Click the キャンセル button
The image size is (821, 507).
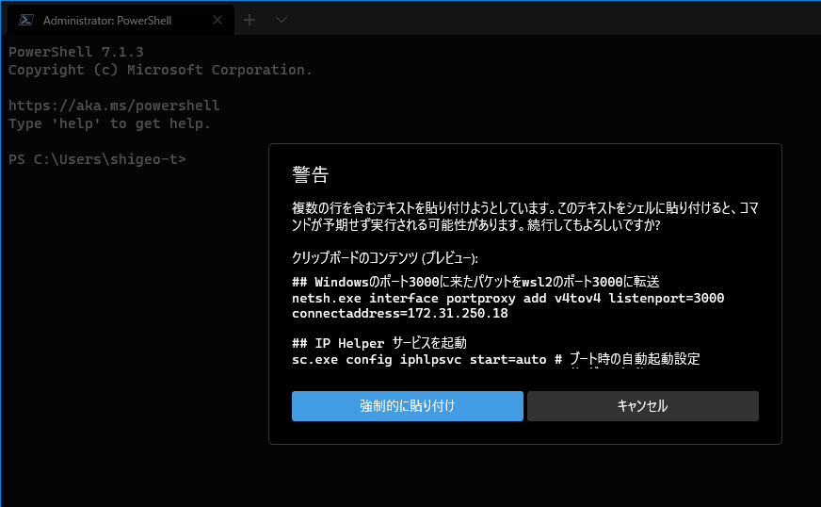pos(642,406)
